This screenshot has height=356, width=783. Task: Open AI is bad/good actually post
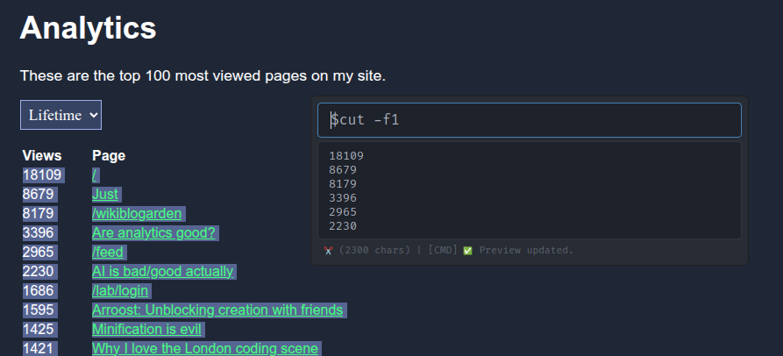click(162, 271)
